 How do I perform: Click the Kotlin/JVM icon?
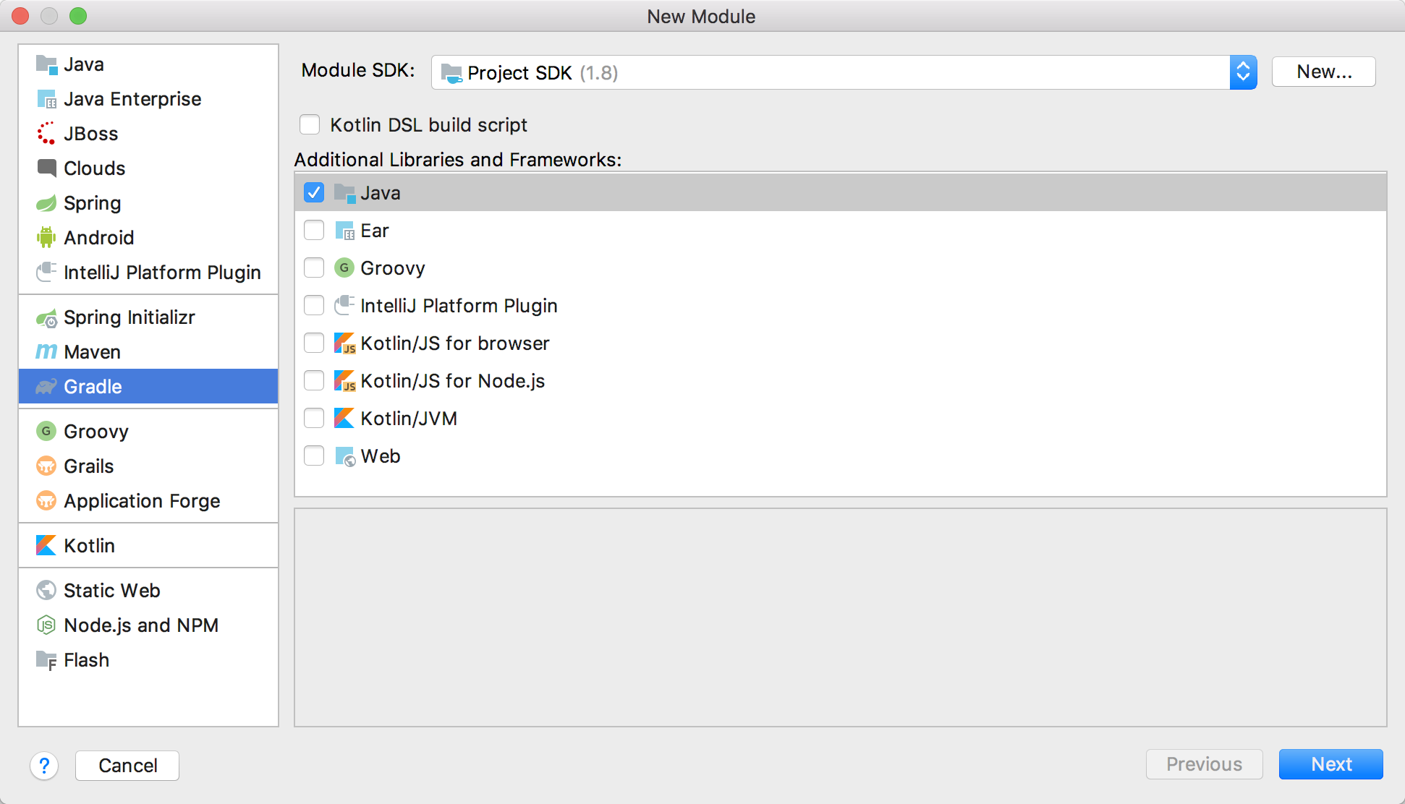[344, 419]
